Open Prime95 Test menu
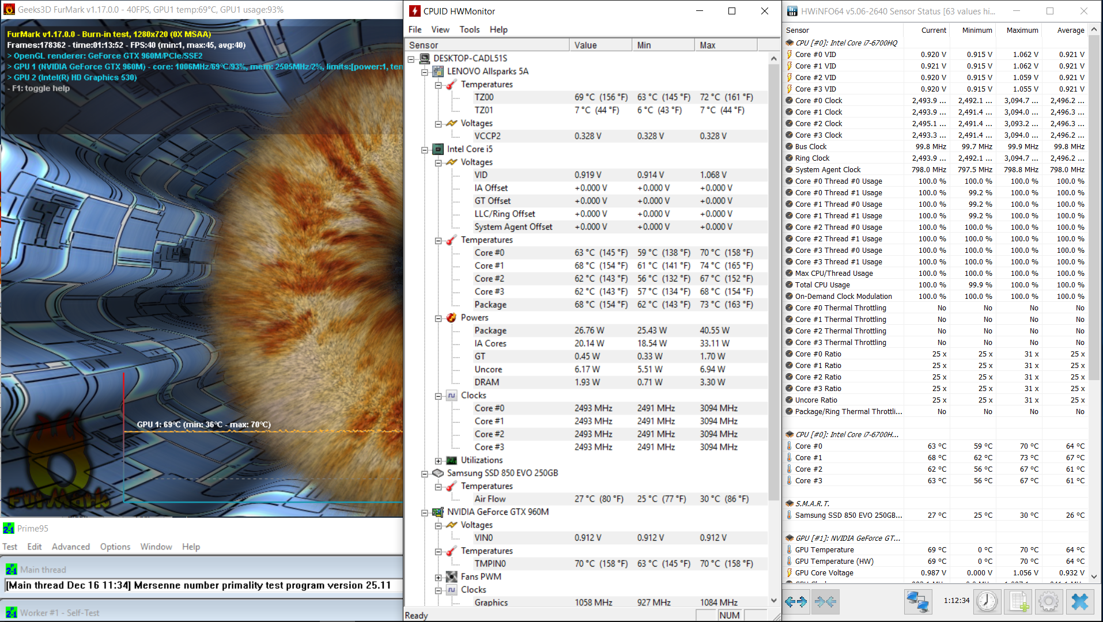Image resolution: width=1103 pixels, height=622 pixels. click(10, 547)
